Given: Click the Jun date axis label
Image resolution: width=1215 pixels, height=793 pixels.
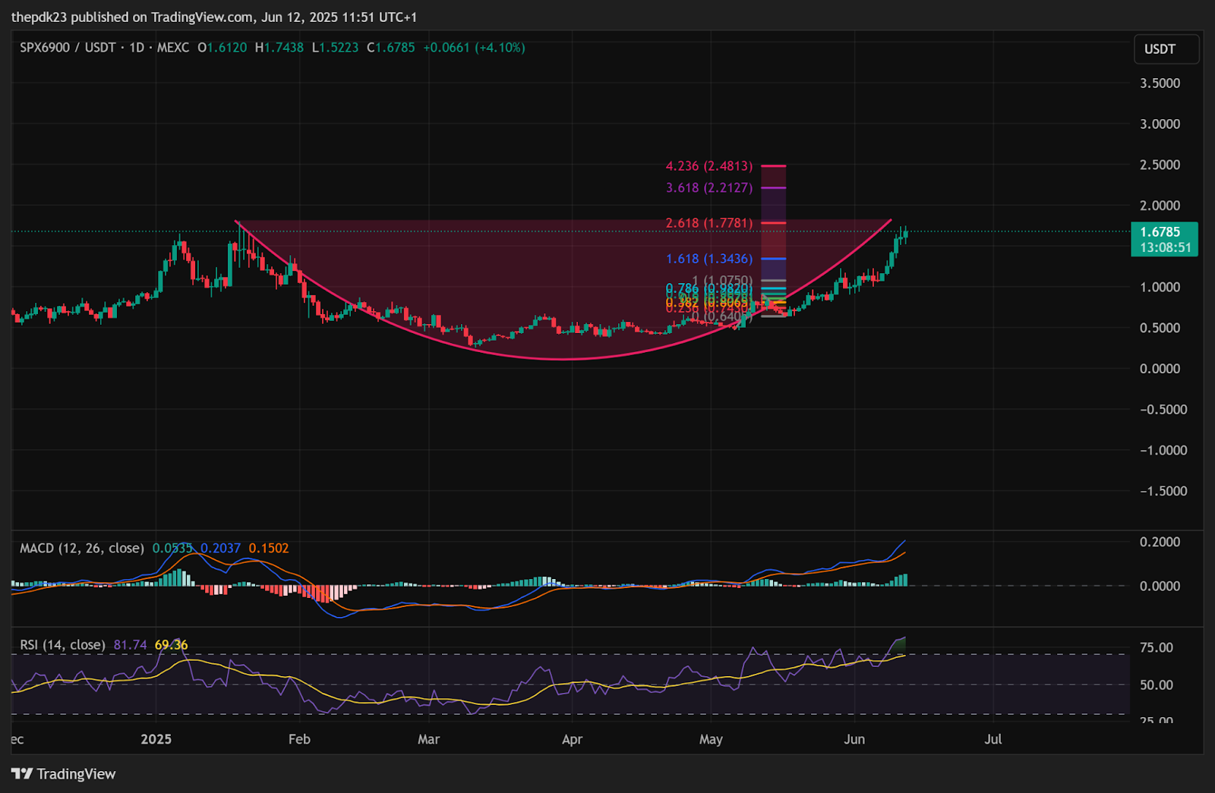Looking at the screenshot, I should tap(854, 739).
